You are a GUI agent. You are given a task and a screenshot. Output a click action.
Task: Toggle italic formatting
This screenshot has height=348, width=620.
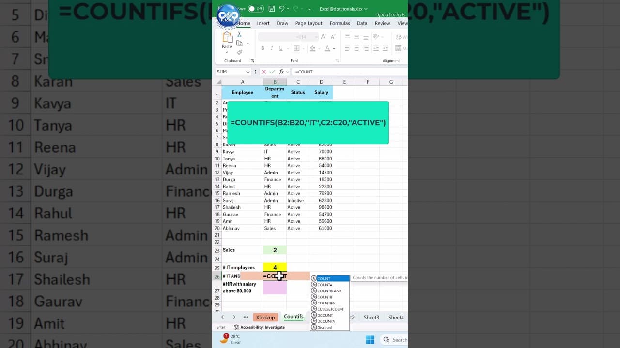tap(272, 48)
